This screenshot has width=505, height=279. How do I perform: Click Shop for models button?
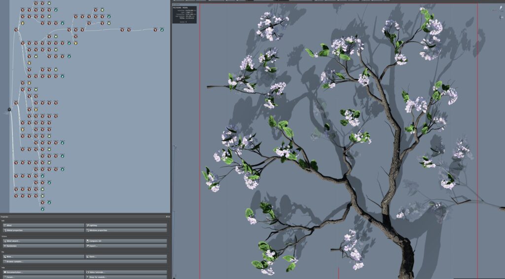click(126, 277)
